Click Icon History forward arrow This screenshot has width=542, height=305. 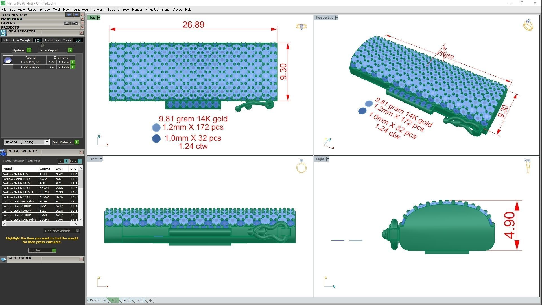pyautogui.click(x=76, y=14)
